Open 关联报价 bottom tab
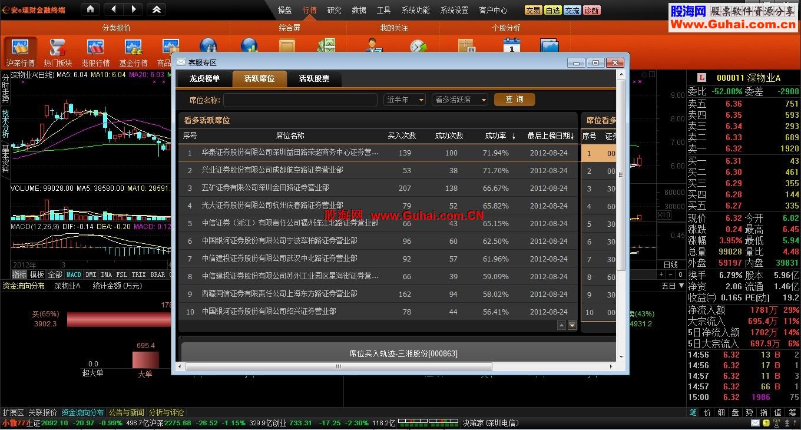Image resolution: width=801 pixels, height=430 pixels. pos(43,412)
